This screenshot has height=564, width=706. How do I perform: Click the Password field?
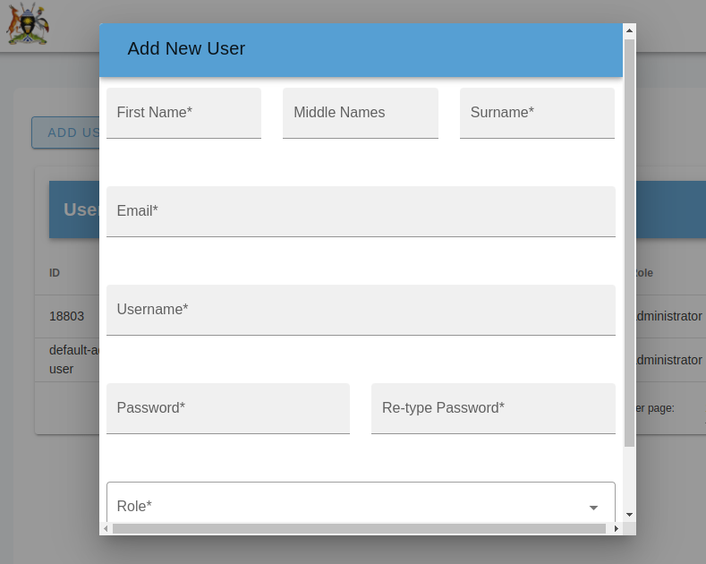(227, 408)
